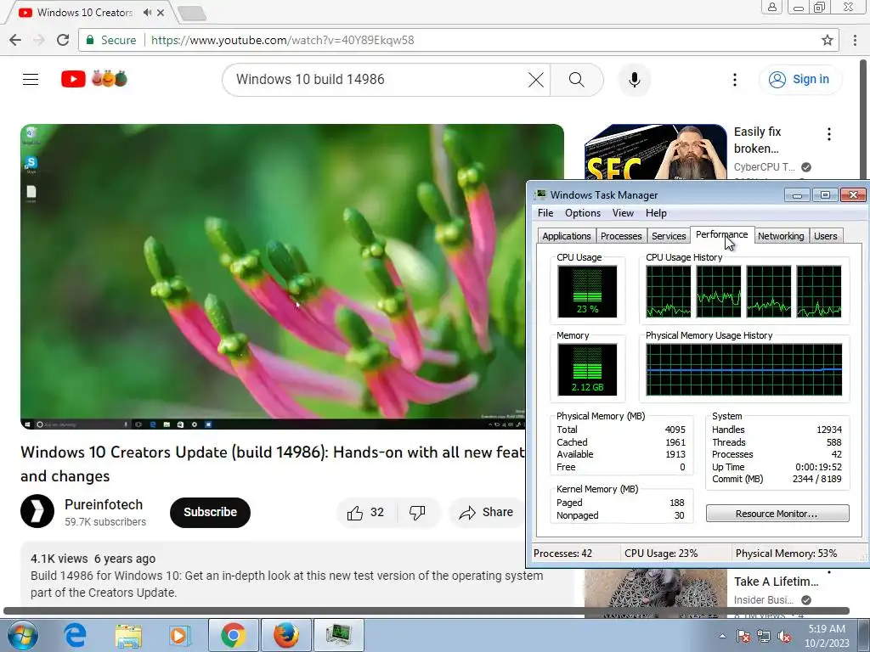Click the Resource Monitor button
870x652 pixels.
coord(777,514)
